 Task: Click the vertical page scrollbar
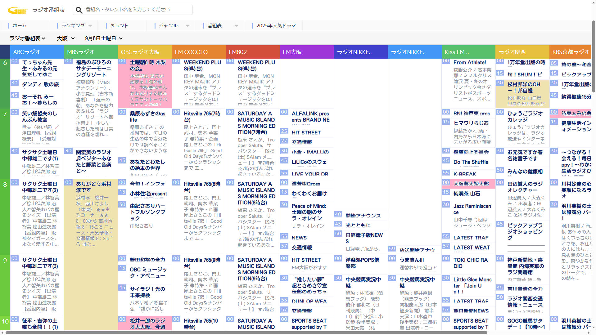[x=594, y=56]
